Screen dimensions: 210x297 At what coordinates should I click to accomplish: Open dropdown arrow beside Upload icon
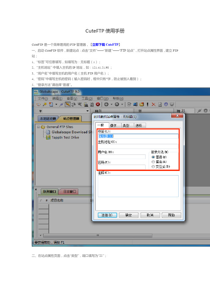click(x=122, y=104)
